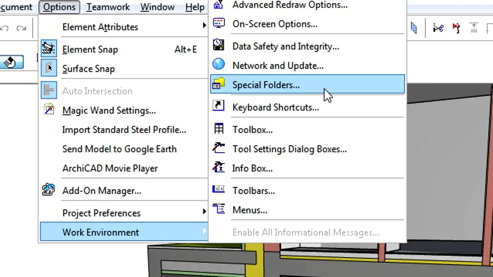Open Keyboard Shortcuts settings
The height and width of the screenshot is (277, 493).
pyautogui.click(x=276, y=107)
